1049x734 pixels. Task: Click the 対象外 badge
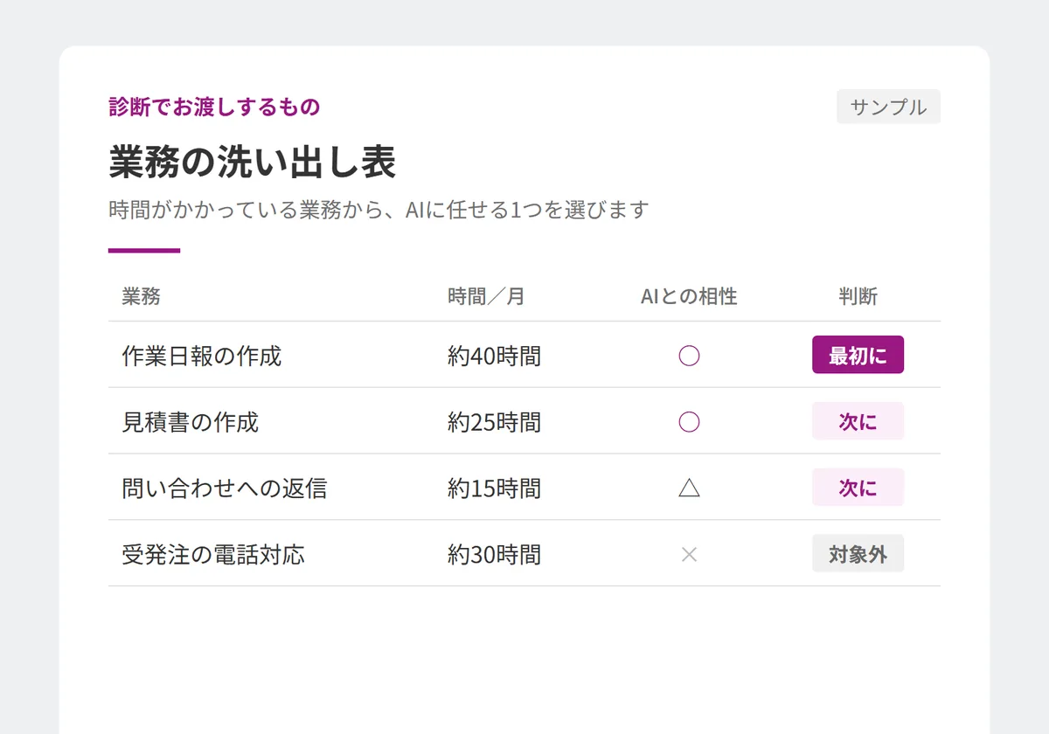(x=858, y=554)
